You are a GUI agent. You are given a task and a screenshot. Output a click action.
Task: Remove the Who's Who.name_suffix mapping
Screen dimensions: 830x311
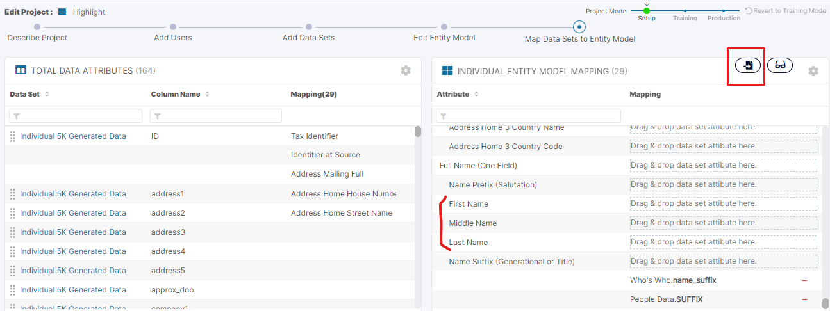804,281
